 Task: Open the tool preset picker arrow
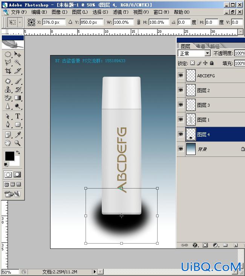tap(20, 22)
